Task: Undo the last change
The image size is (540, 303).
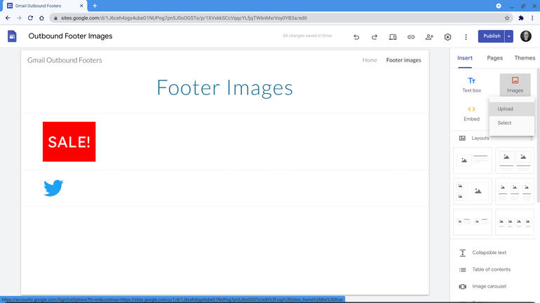Action: (356, 37)
